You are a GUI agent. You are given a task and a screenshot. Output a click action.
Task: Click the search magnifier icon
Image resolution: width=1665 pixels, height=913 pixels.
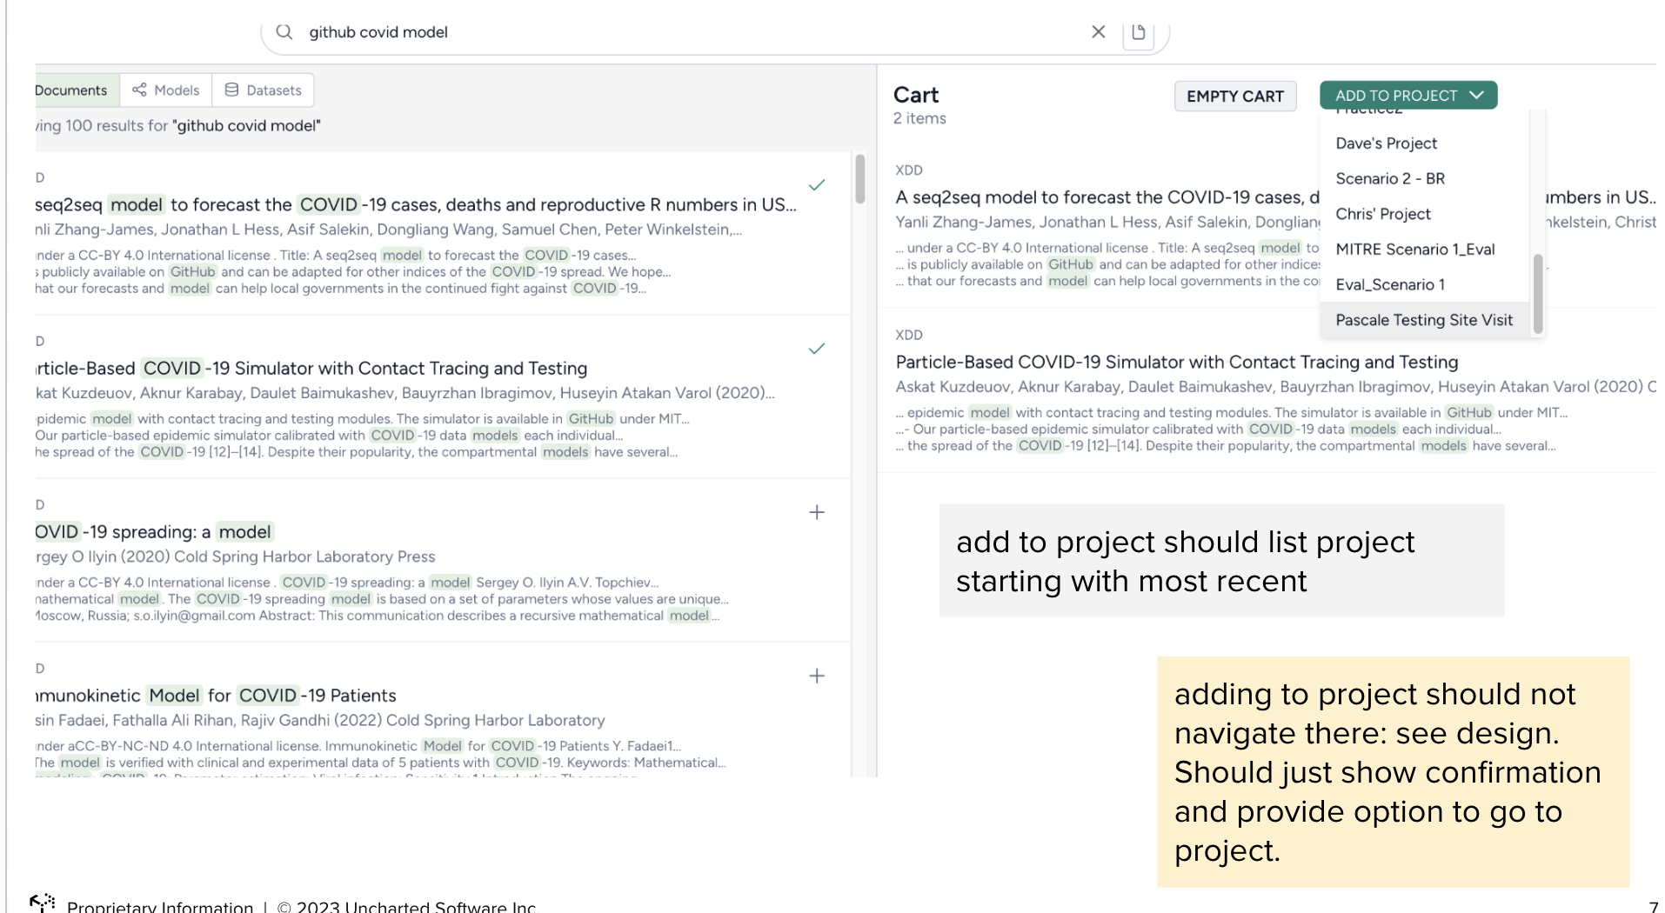point(284,32)
